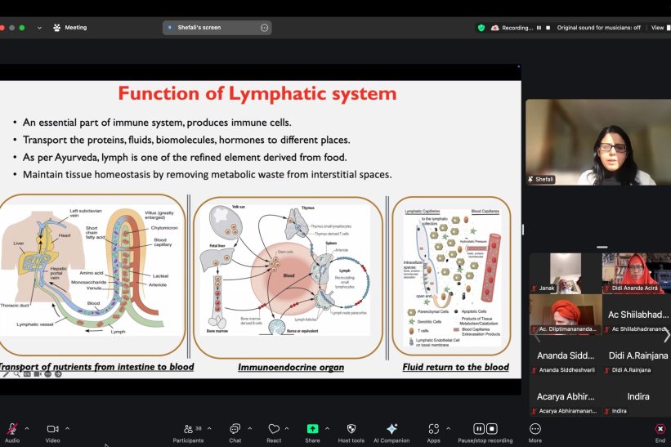
Task: Click the red End meeting button
Action: pyautogui.click(x=660, y=429)
